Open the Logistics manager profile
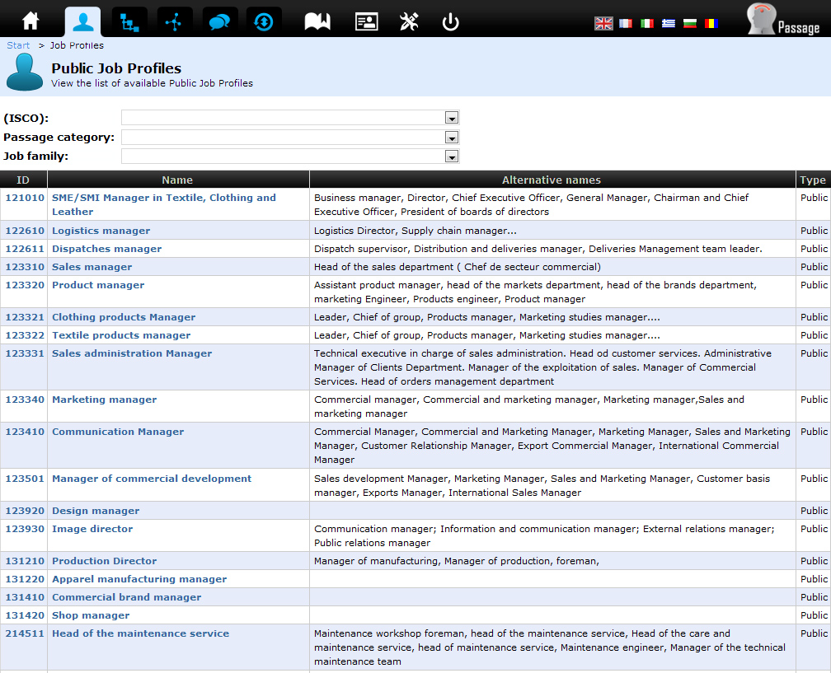This screenshot has width=831, height=673. point(101,231)
